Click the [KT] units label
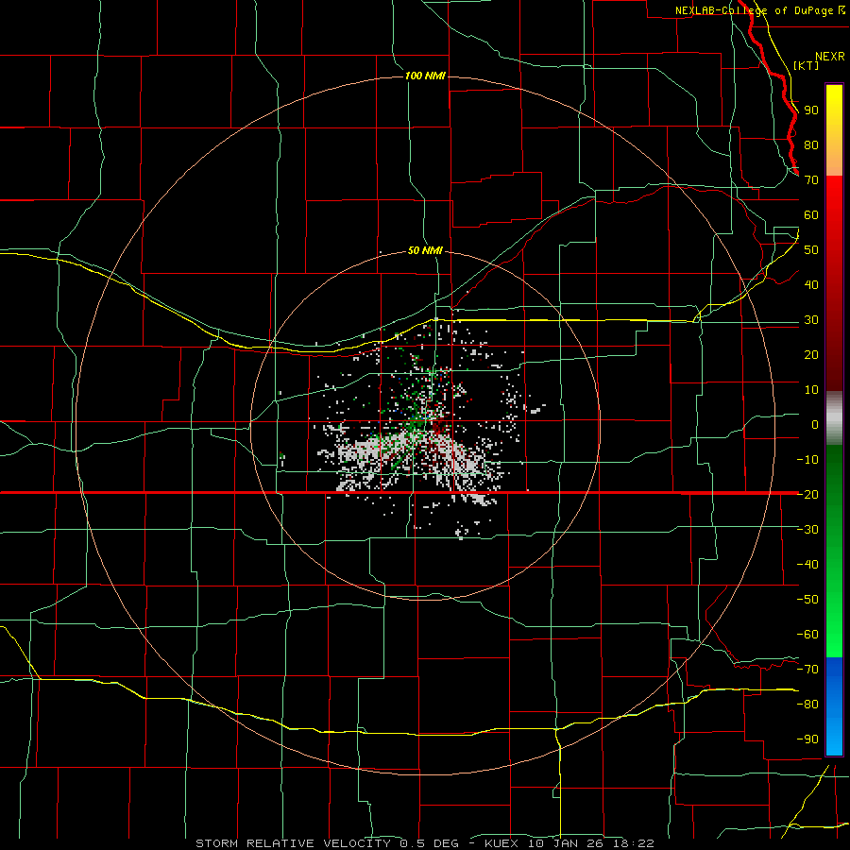Viewport: 850px width, 850px height. [806, 65]
